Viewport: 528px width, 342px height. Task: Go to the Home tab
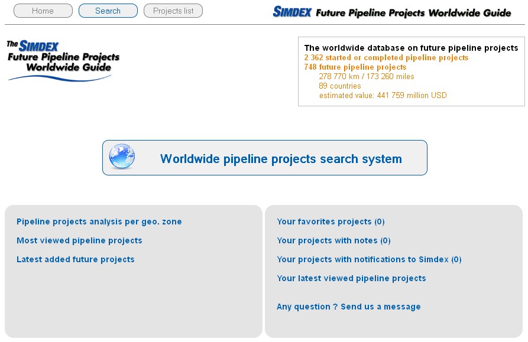click(x=43, y=11)
